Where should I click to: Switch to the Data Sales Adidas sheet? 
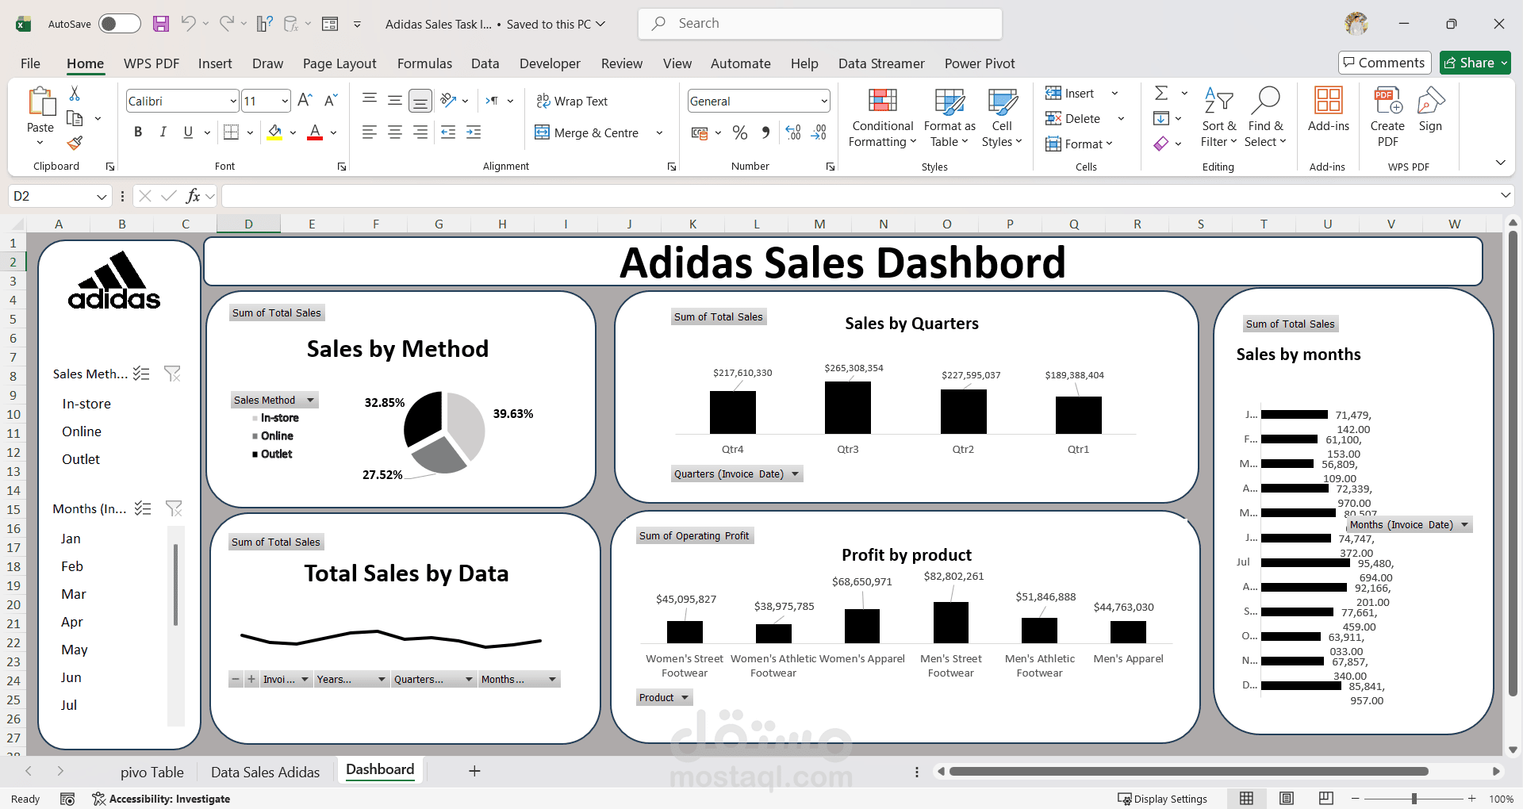[265, 772]
